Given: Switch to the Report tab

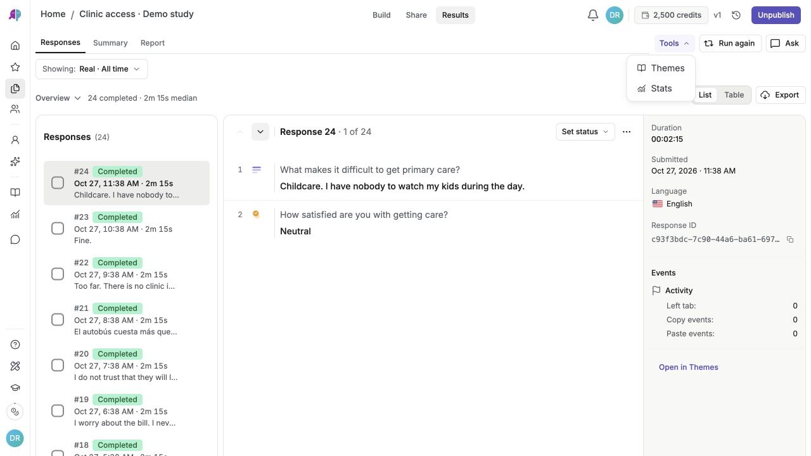Looking at the screenshot, I should 153,43.
